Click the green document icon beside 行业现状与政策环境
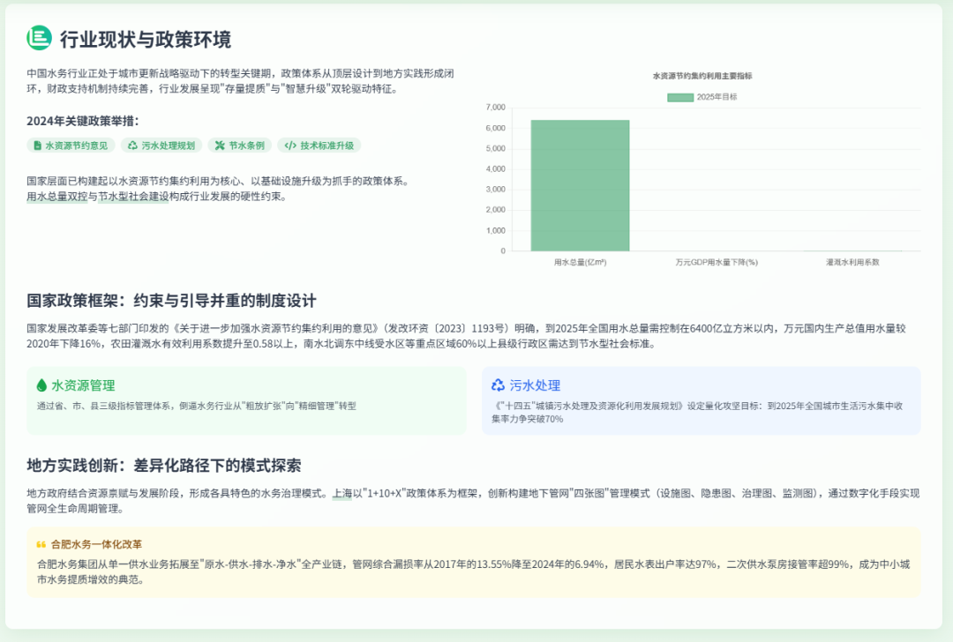 pos(39,38)
